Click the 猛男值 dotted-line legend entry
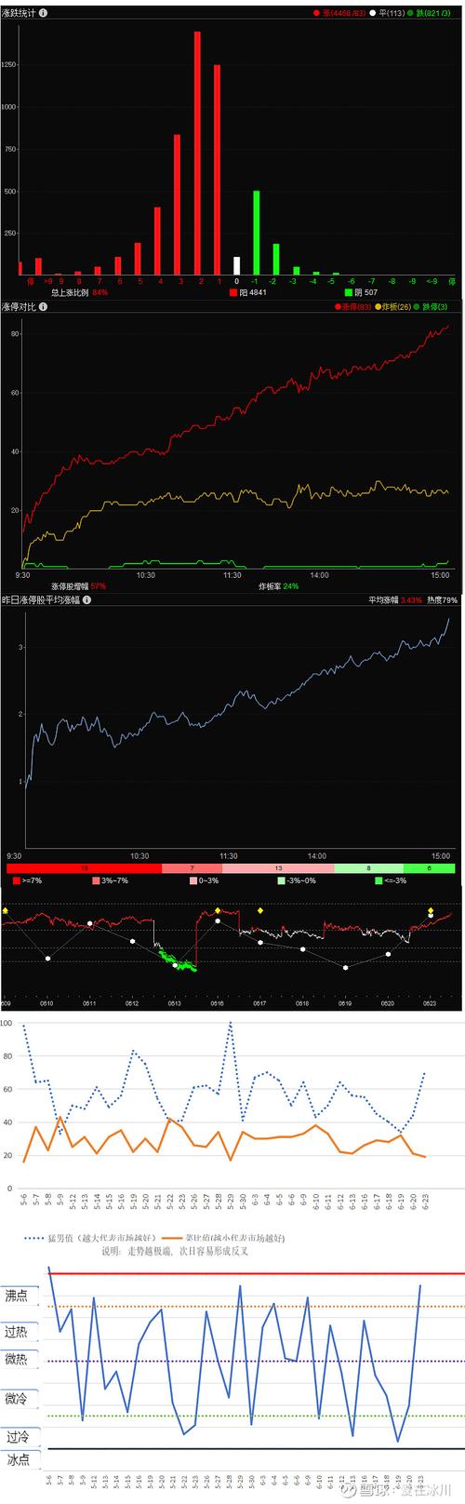 click(91, 1239)
